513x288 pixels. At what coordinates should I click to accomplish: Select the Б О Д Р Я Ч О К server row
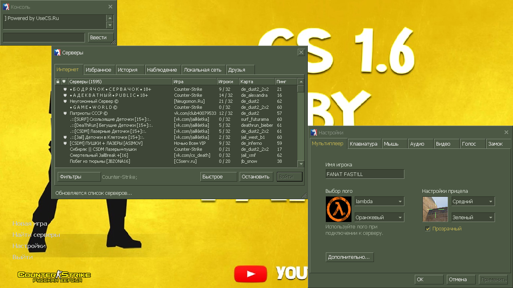point(176,89)
